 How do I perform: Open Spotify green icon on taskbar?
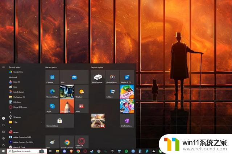click(126, 151)
